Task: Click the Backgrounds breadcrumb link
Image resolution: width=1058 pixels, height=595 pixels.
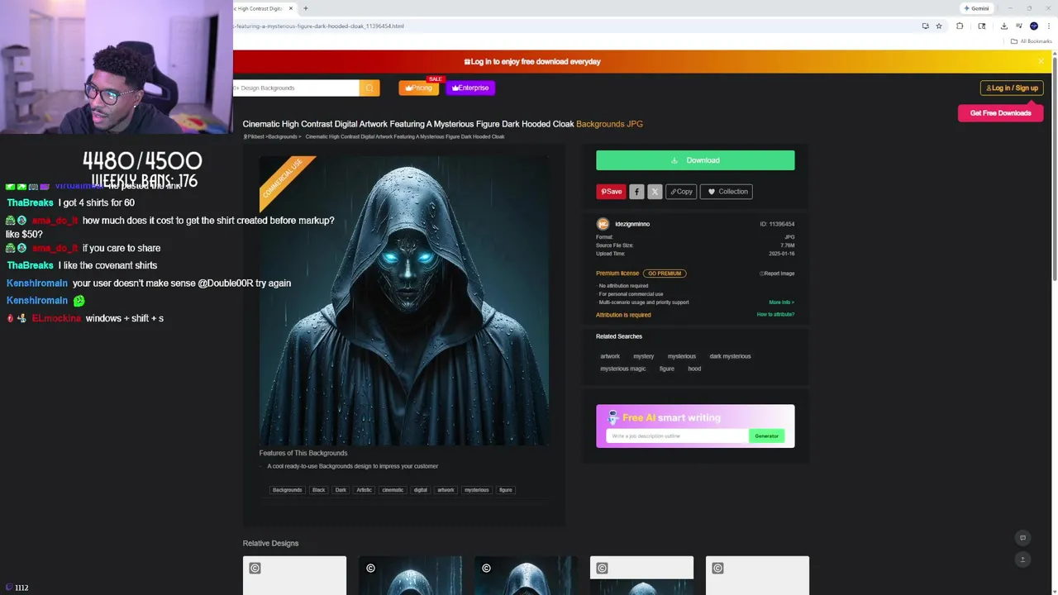Action: [283, 136]
